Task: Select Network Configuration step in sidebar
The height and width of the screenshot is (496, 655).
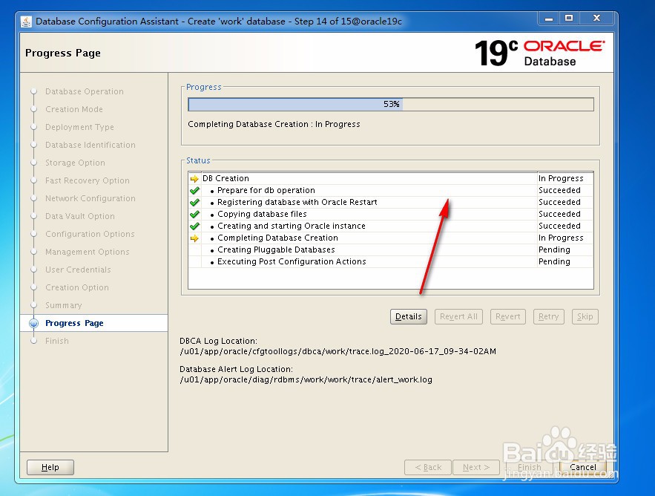Action: [x=90, y=198]
